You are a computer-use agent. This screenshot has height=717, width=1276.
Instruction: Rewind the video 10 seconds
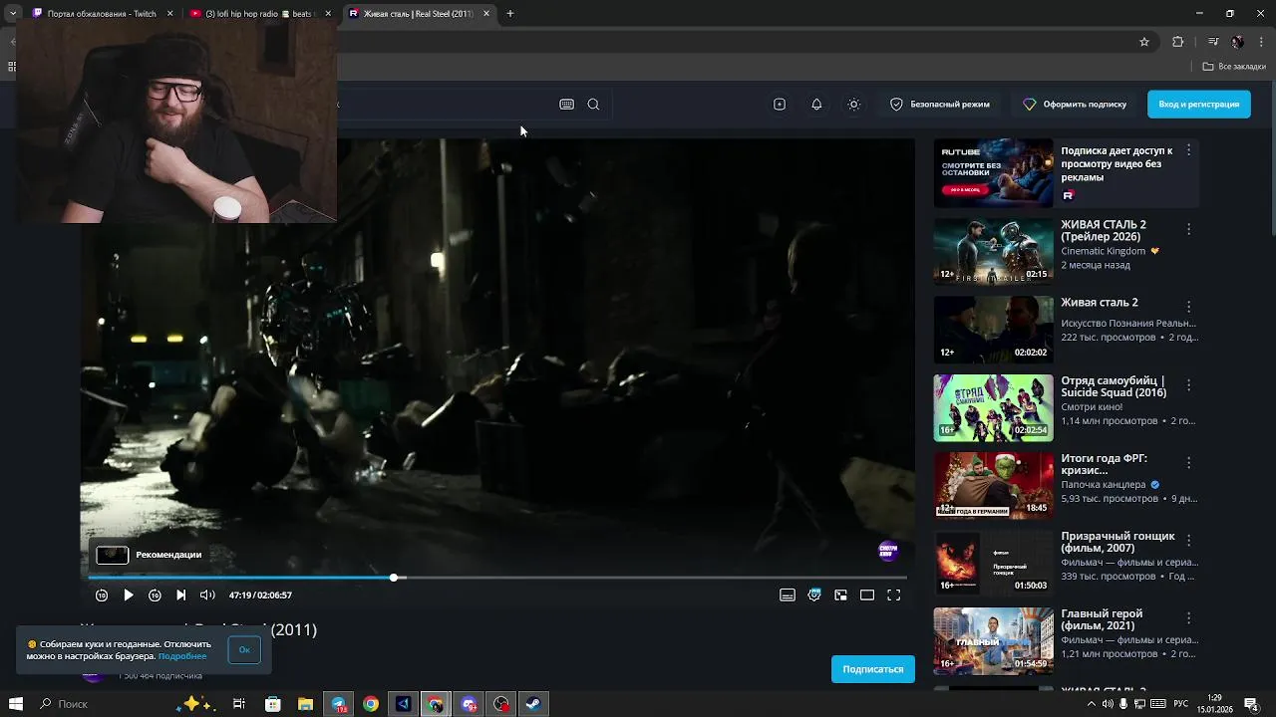[x=102, y=596]
